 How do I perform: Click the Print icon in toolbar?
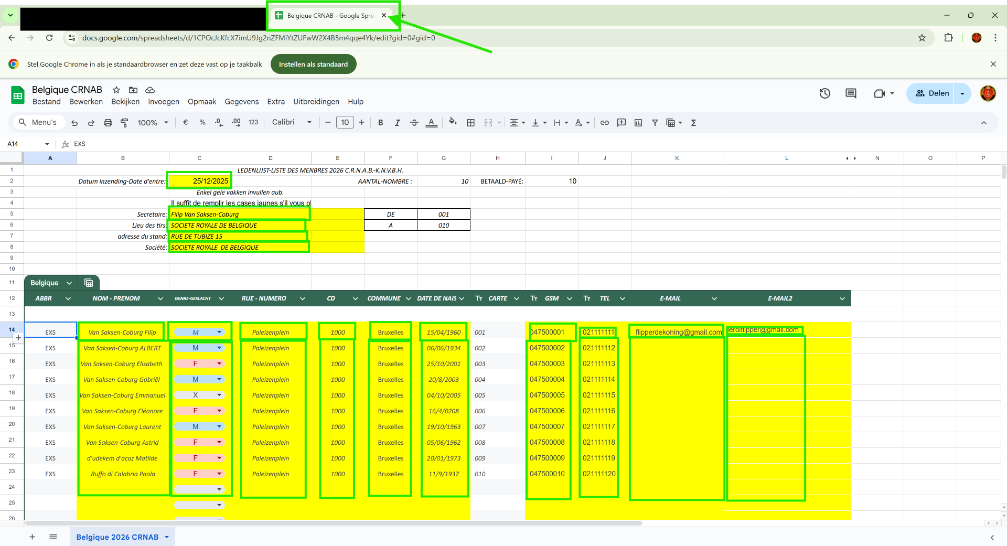108,123
